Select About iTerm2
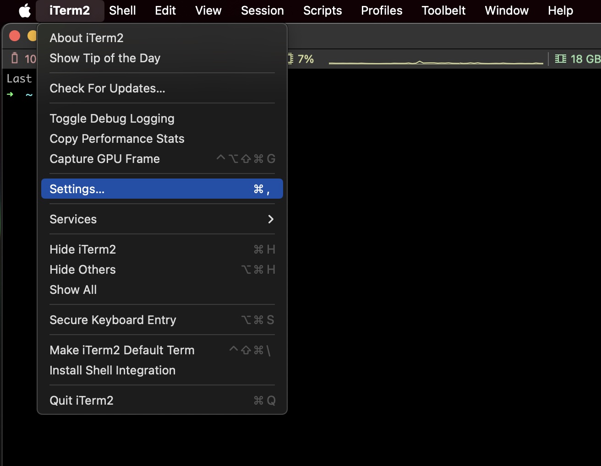Image resolution: width=601 pixels, height=466 pixels. [162, 38]
